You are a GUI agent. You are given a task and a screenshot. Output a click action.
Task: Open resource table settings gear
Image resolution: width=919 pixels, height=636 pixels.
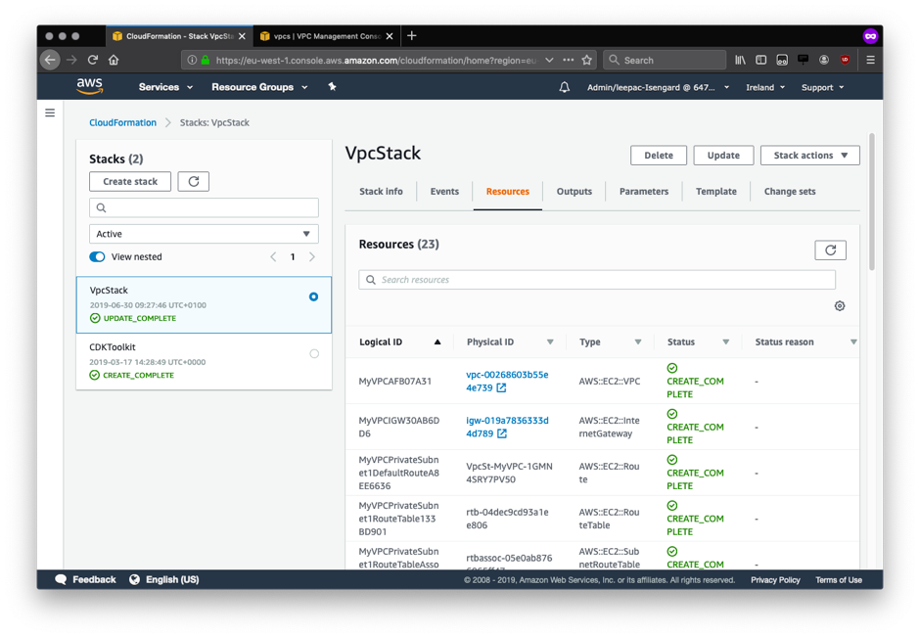tap(840, 306)
